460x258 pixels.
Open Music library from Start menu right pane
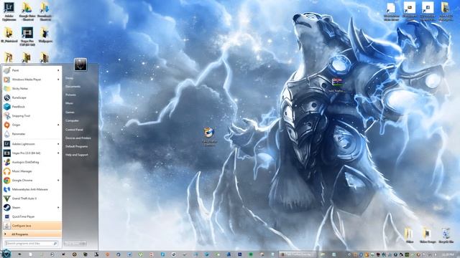coord(69,103)
